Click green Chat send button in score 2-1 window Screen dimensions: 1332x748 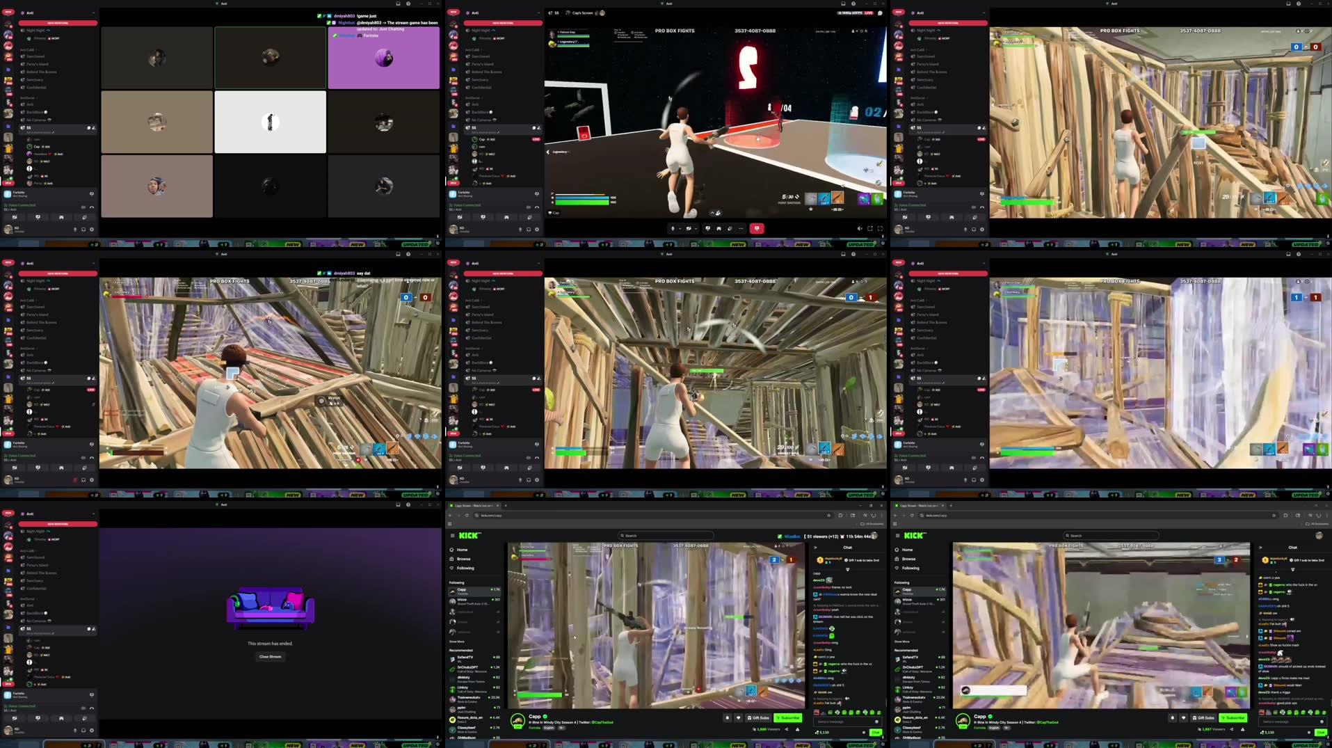(875, 732)
